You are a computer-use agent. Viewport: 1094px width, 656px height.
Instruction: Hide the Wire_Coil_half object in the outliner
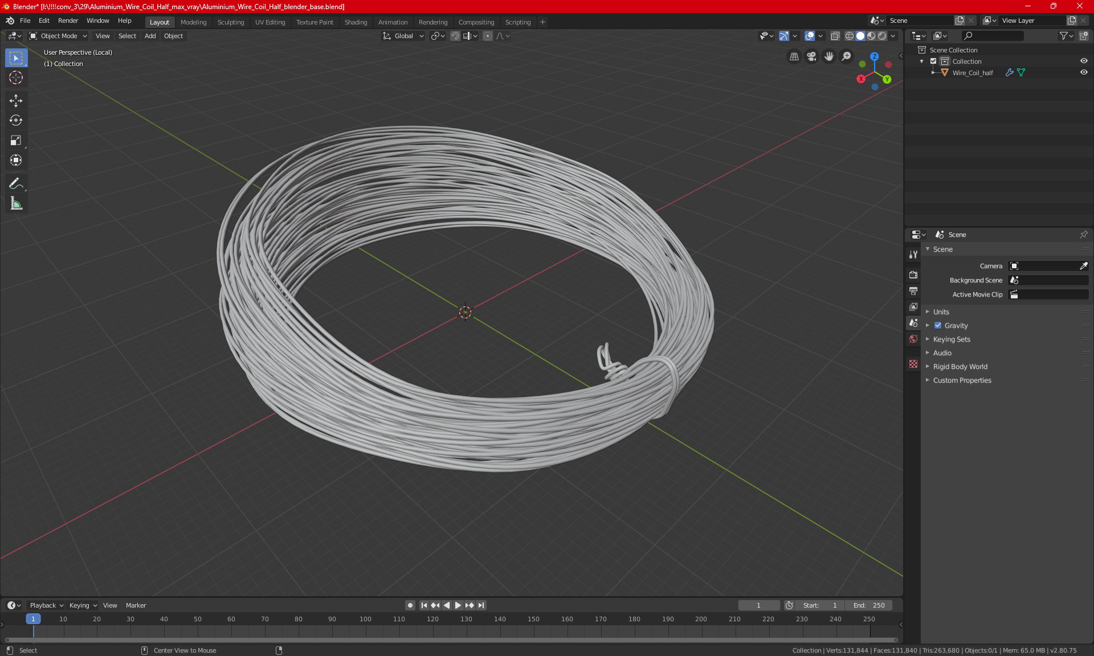coord(1084,73)
